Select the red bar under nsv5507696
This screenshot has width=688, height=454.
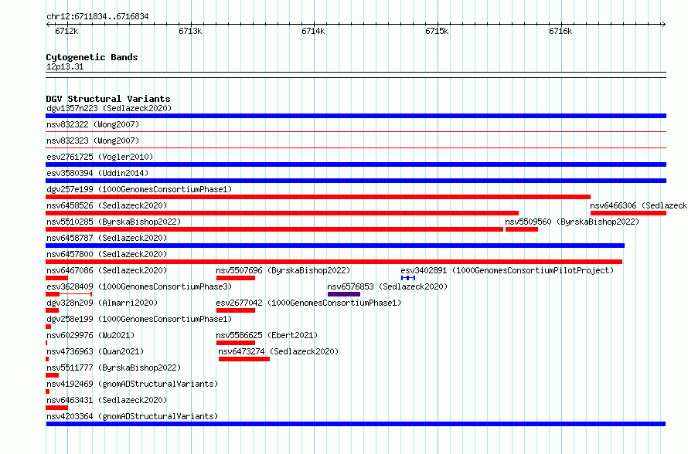(x=236, y=278)
